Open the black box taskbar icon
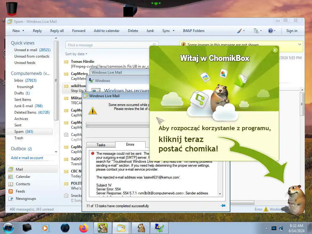 tap(27, 228)
